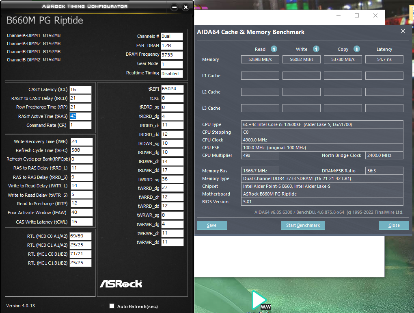Click the tRDWR_dd value field
This screenshot has height=313, width=414.
click(x=172, y=170)
